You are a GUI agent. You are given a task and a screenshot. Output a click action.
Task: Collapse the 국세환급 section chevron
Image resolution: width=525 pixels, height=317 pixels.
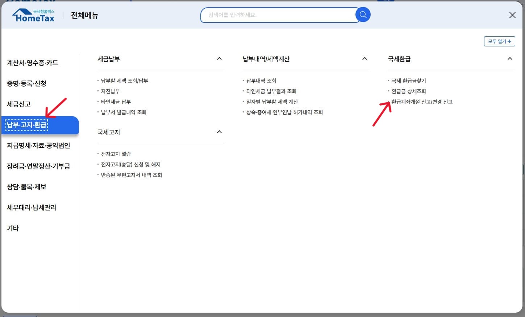pos(510,58)
